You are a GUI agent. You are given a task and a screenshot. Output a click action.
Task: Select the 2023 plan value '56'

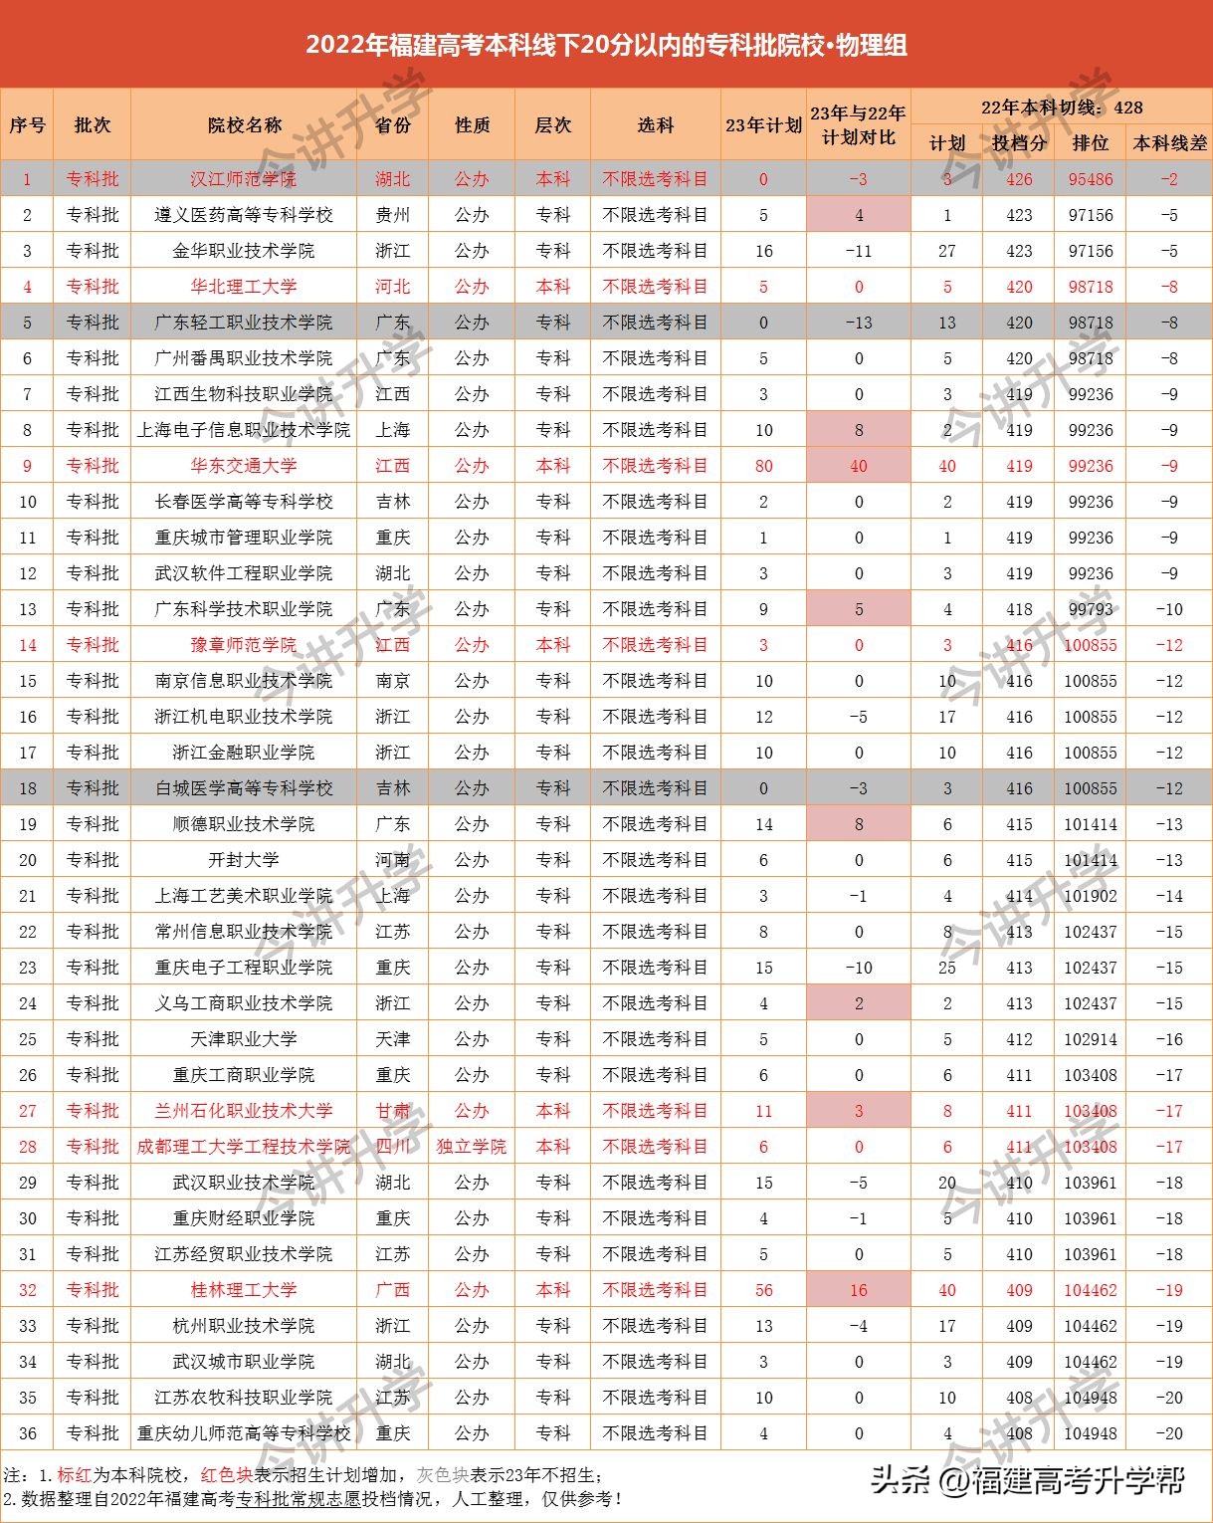(763, 1290)
